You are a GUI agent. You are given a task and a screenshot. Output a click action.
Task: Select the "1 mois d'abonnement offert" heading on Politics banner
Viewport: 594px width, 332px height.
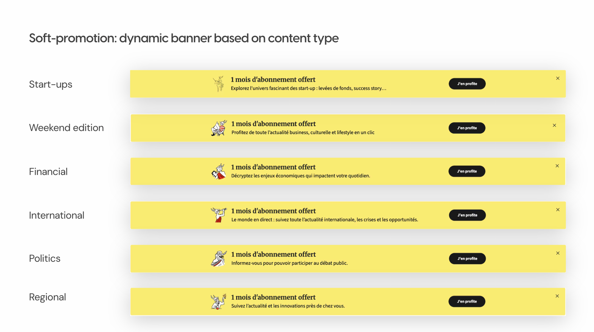273,254
